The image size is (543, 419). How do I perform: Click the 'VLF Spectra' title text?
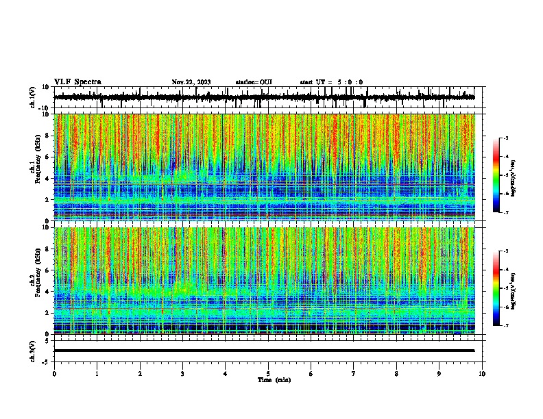pos(78,82)
